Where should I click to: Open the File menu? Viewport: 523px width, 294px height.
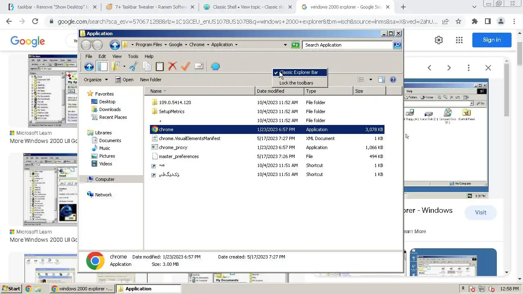[89, 56]
